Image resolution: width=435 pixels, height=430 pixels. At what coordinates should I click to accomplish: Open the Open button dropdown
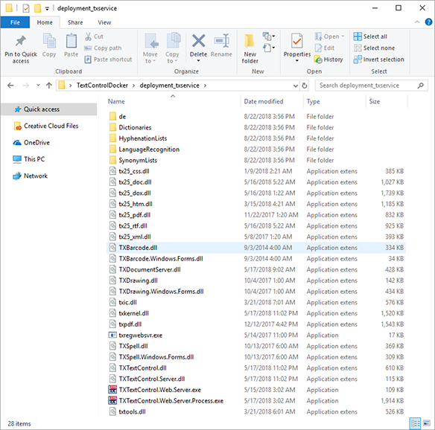click(343, 36)
